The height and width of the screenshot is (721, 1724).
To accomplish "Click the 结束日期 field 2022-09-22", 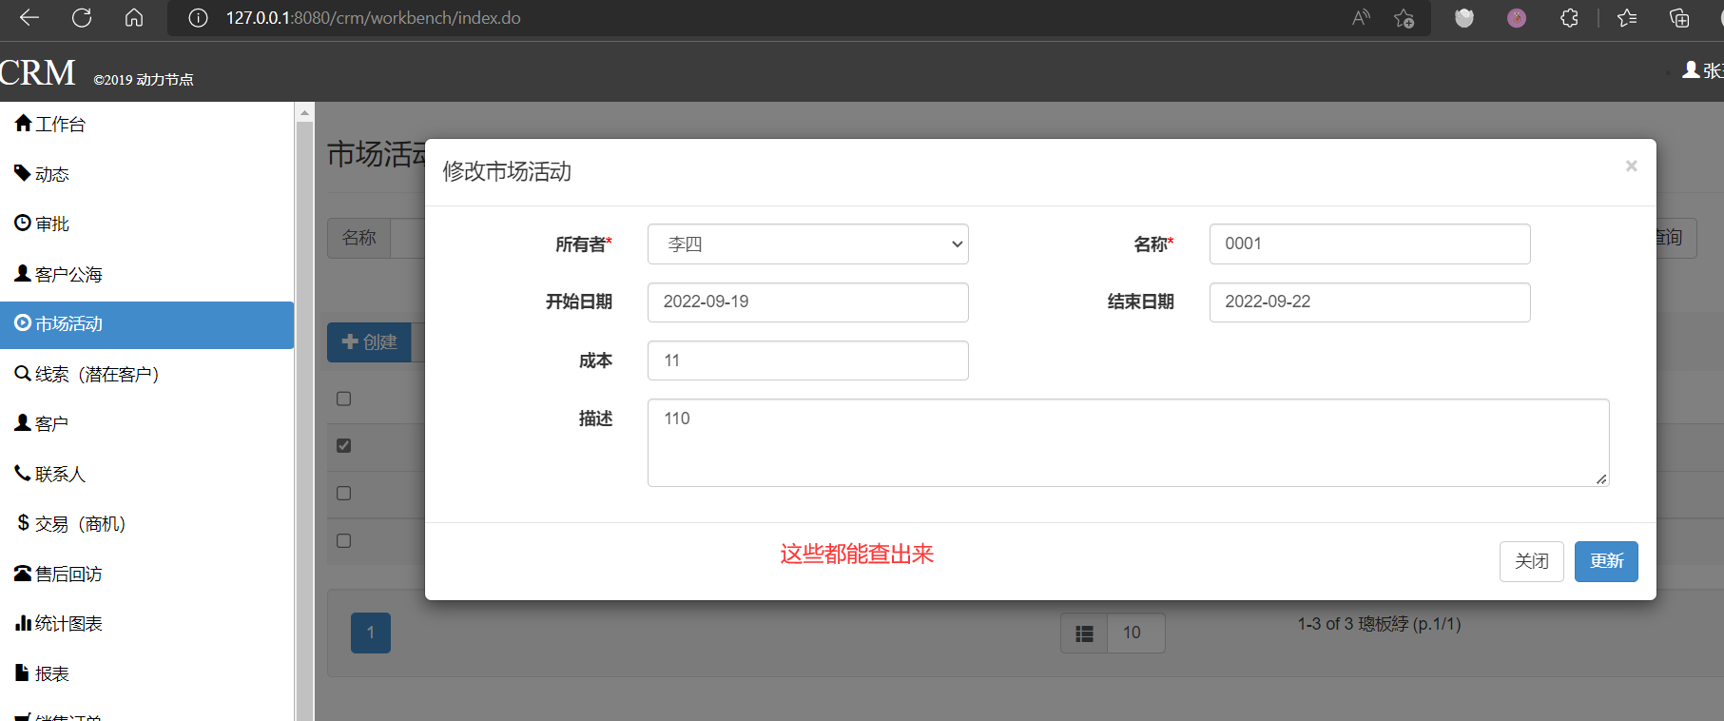I will [1369, 302].
